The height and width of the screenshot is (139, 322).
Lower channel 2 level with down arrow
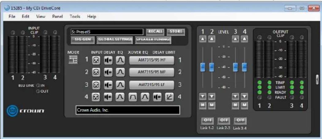click(211, 96)
